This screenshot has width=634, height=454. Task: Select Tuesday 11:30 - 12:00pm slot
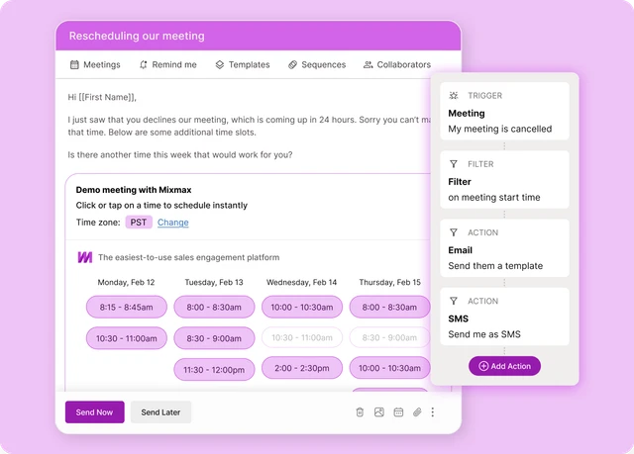(x=214, y=370)
